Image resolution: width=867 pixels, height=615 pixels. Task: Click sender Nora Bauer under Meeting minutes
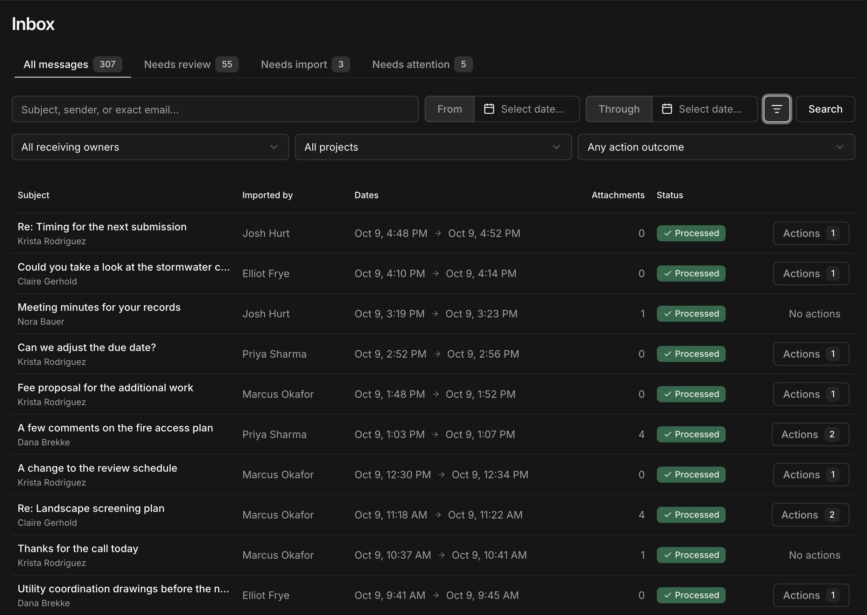[x=41, y=321]
